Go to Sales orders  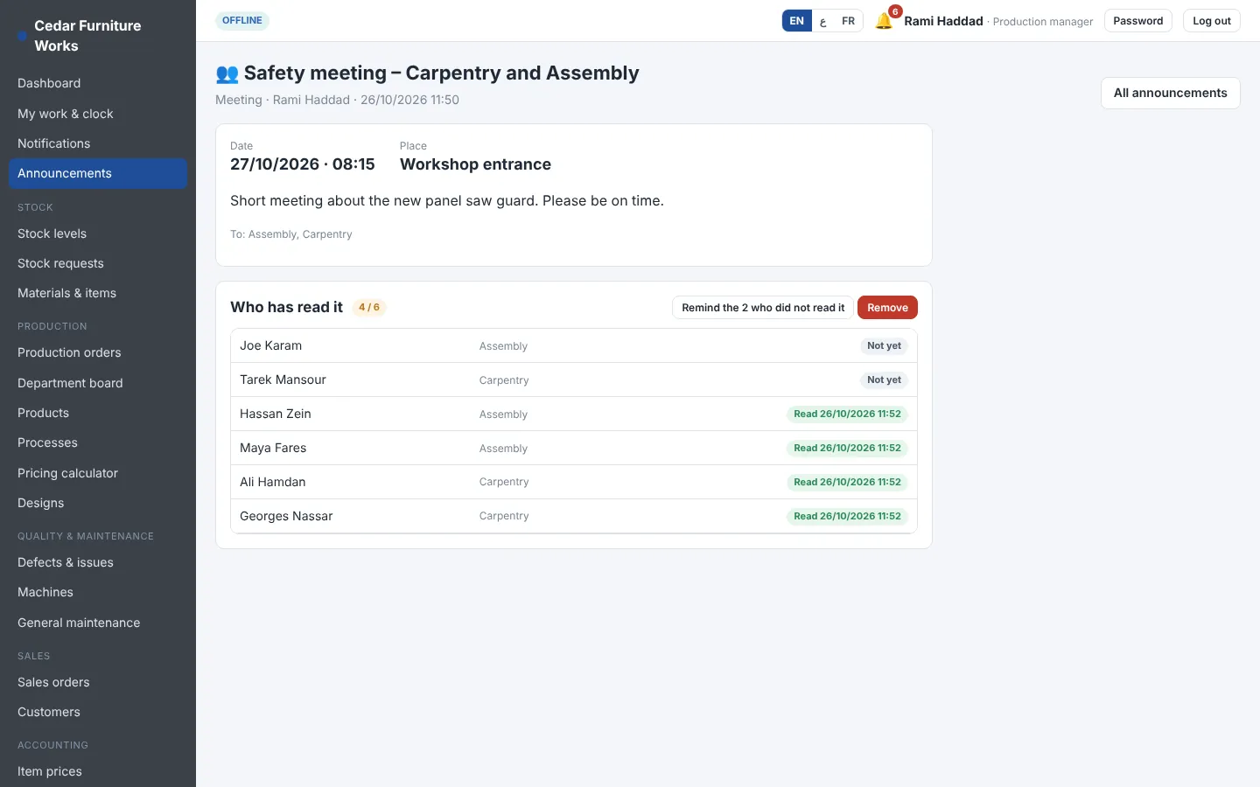(98, 682)
